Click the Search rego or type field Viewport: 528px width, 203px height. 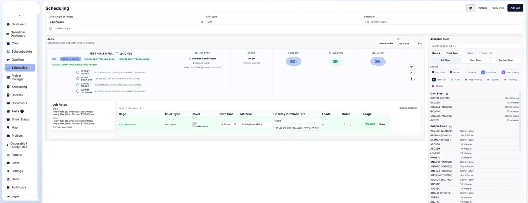(x=476, y=46)
